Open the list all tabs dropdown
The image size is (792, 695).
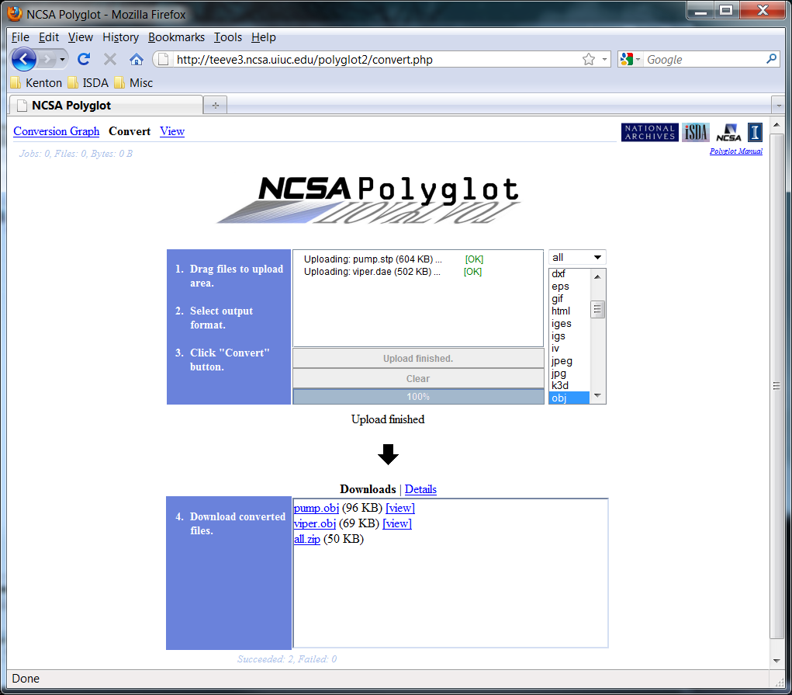point(778,105)
